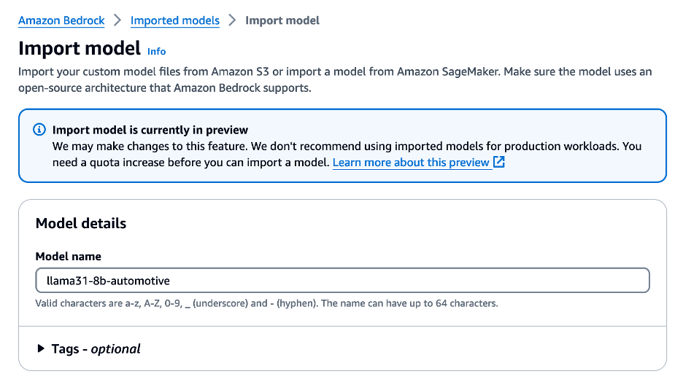Click the 'Model name' field label
This screenshot has height=382, width=683.
[x=68, y=257]
